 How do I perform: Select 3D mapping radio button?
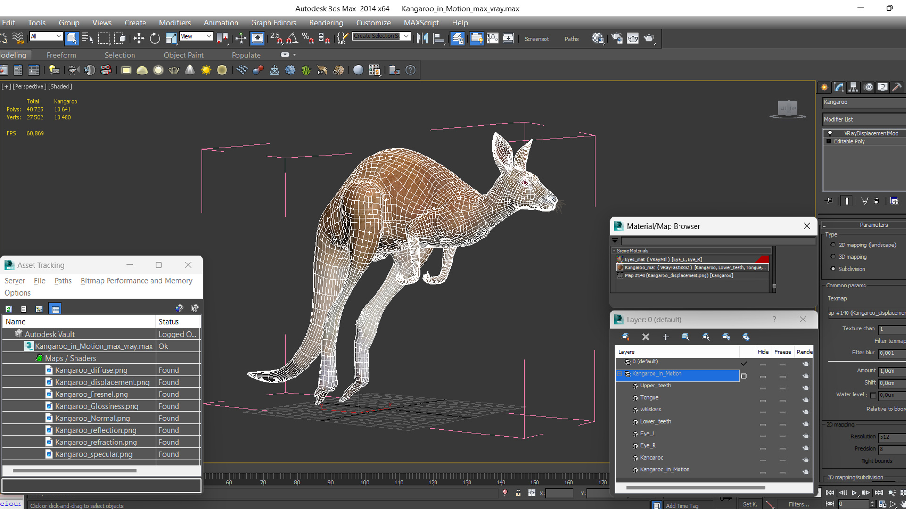(x=833, y=257)
